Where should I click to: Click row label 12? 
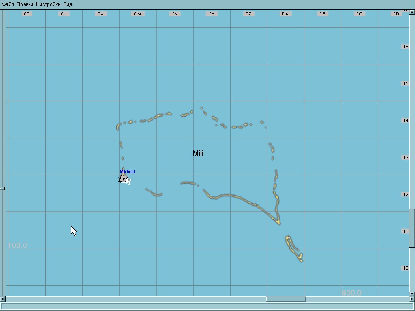point(405,194)
